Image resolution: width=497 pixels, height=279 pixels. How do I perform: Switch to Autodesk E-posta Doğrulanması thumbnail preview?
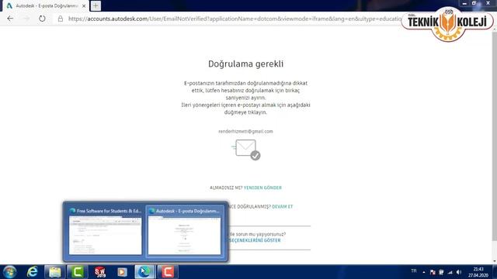click(x=185, y=232)
